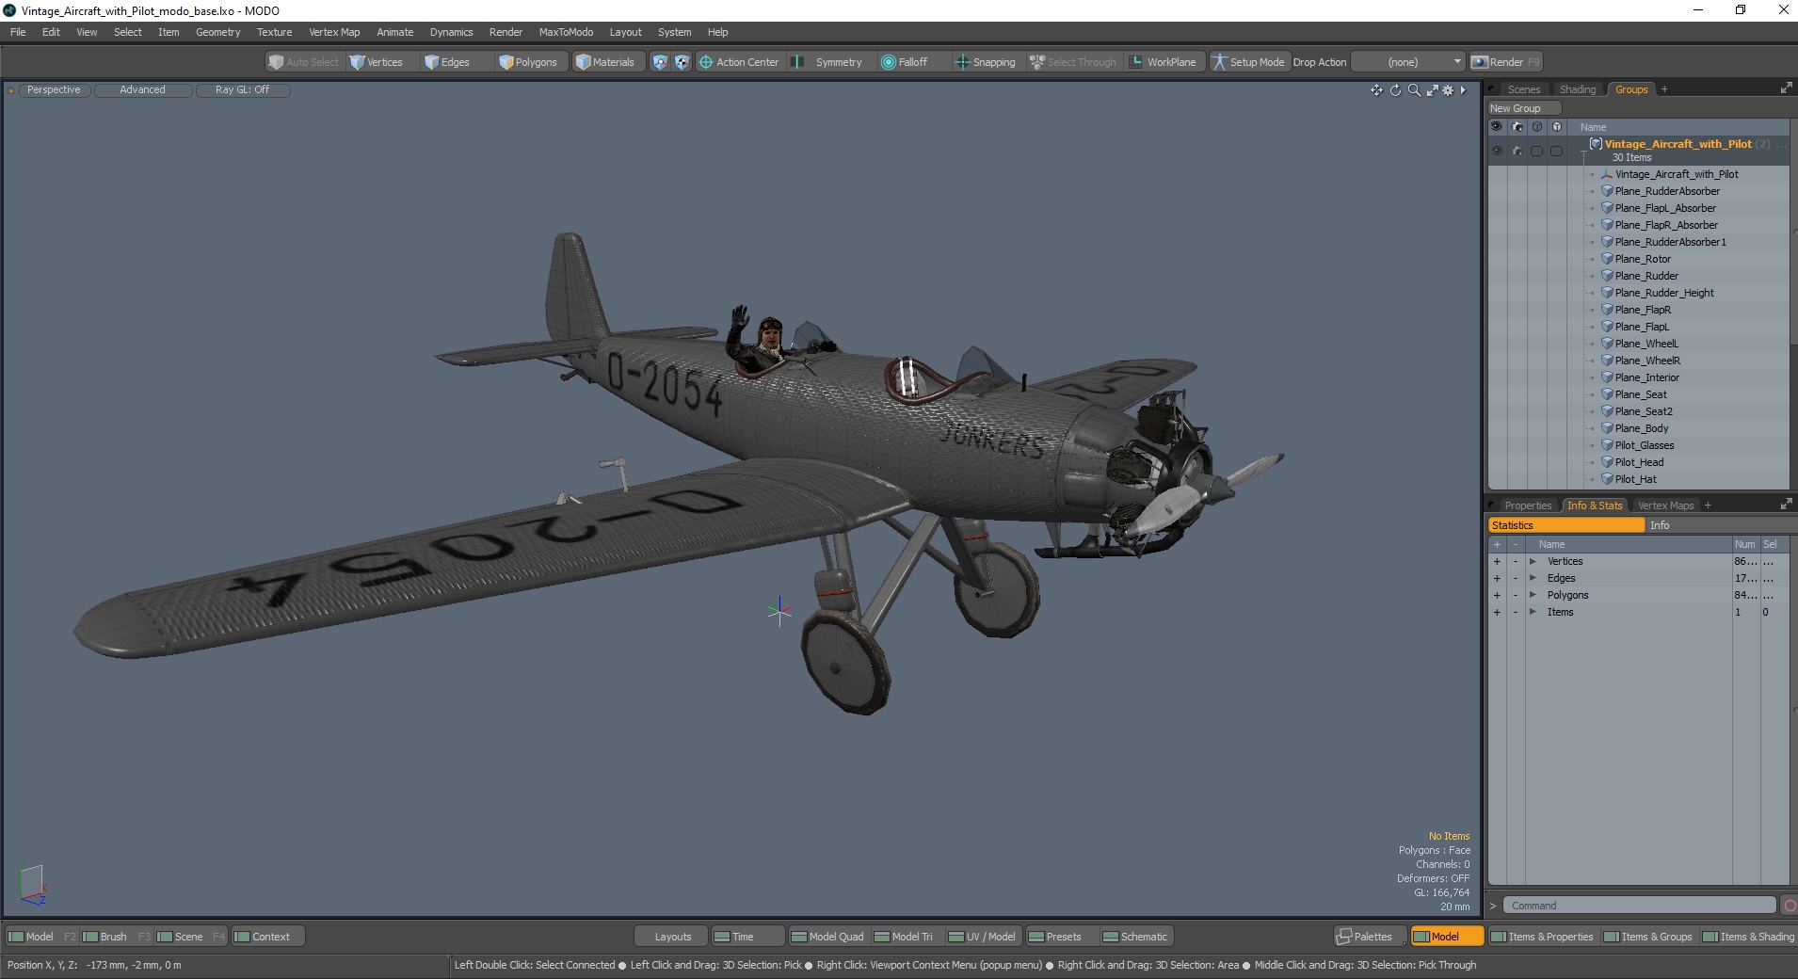Toggle Setup Mode
This screenshot has height=979, width=1798.
pos(1248,62)
